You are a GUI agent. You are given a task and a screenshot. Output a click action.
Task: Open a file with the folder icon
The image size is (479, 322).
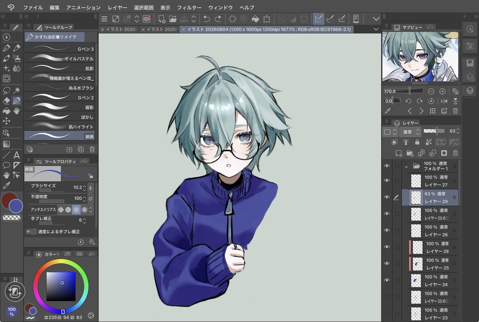coord(173,19)
